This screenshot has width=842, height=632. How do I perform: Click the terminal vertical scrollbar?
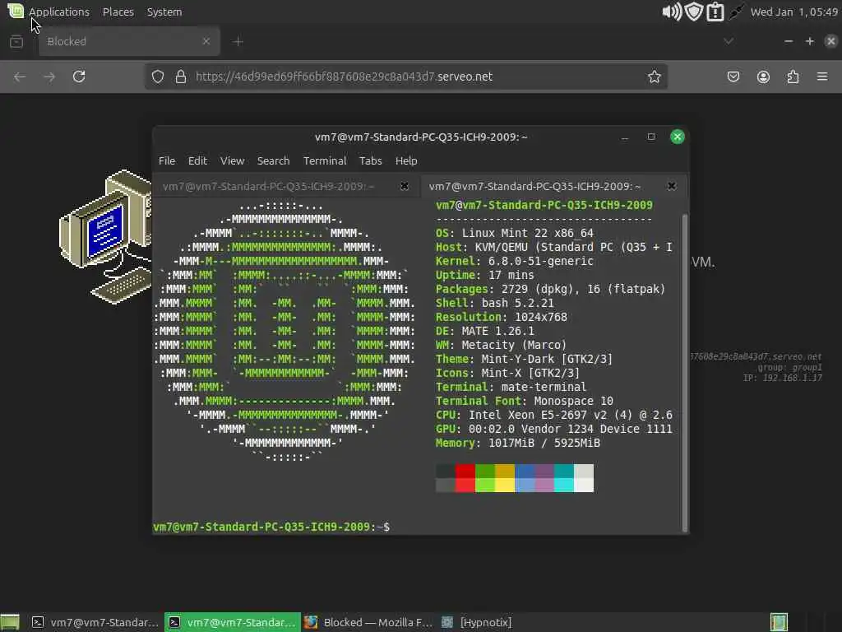pyautogui.click(x=685, y=372)
